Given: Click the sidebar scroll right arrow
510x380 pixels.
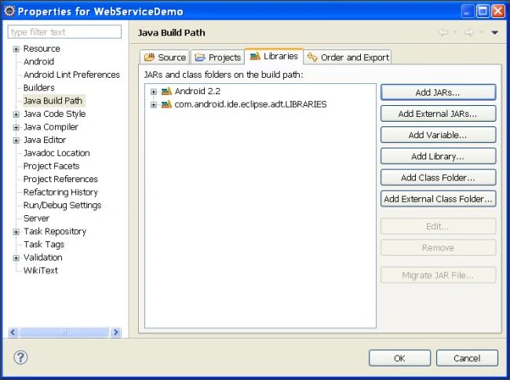Looking at the screenshot, I should (115, 332).
